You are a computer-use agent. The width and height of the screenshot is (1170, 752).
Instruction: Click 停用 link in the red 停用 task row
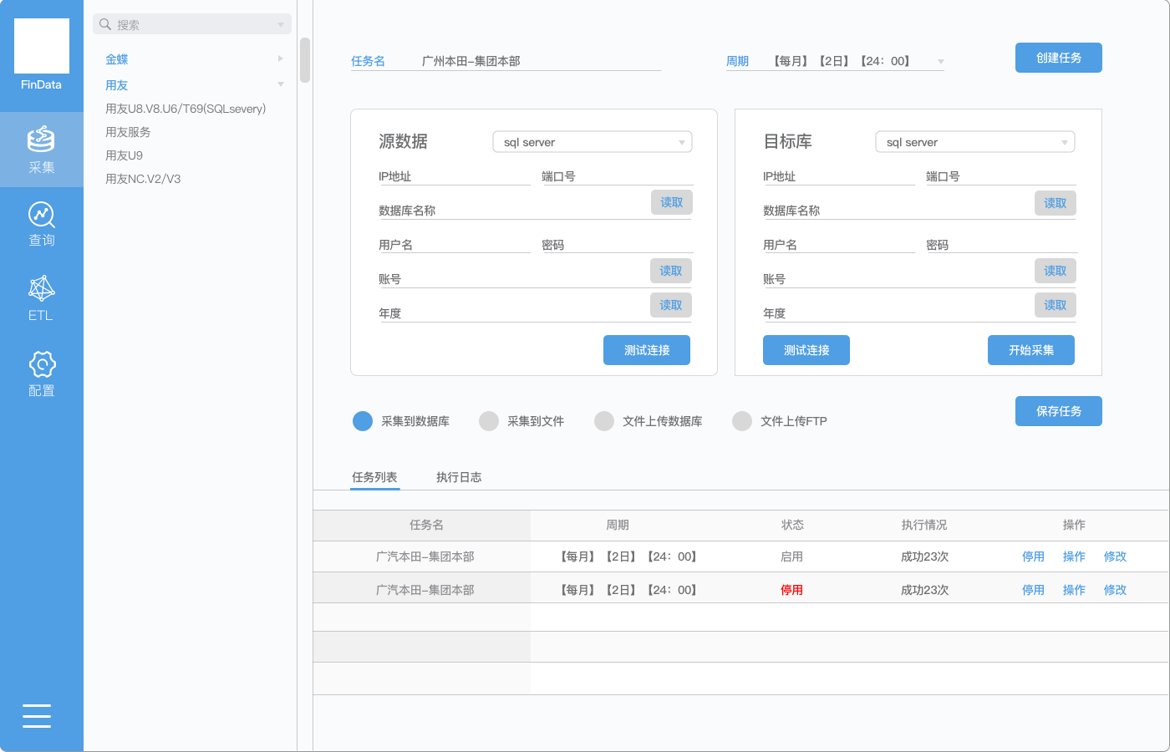click(1033, 590)
